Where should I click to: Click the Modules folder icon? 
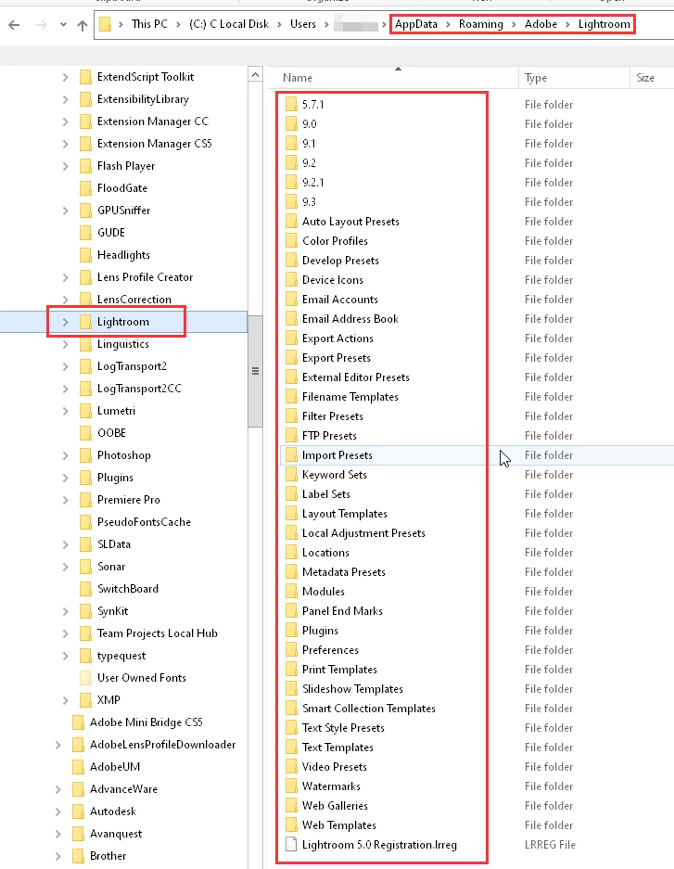(291, 592)
